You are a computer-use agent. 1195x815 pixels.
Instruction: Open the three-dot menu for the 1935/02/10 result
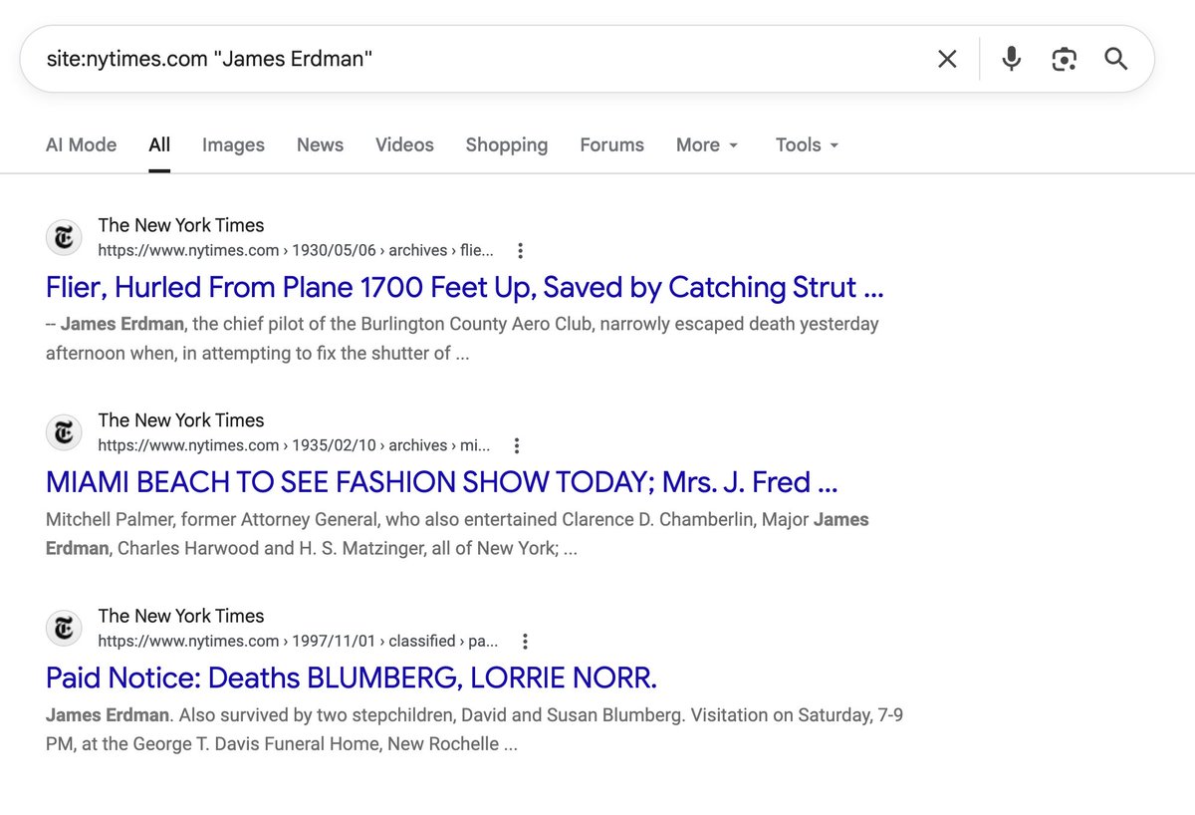coord(516,446)
